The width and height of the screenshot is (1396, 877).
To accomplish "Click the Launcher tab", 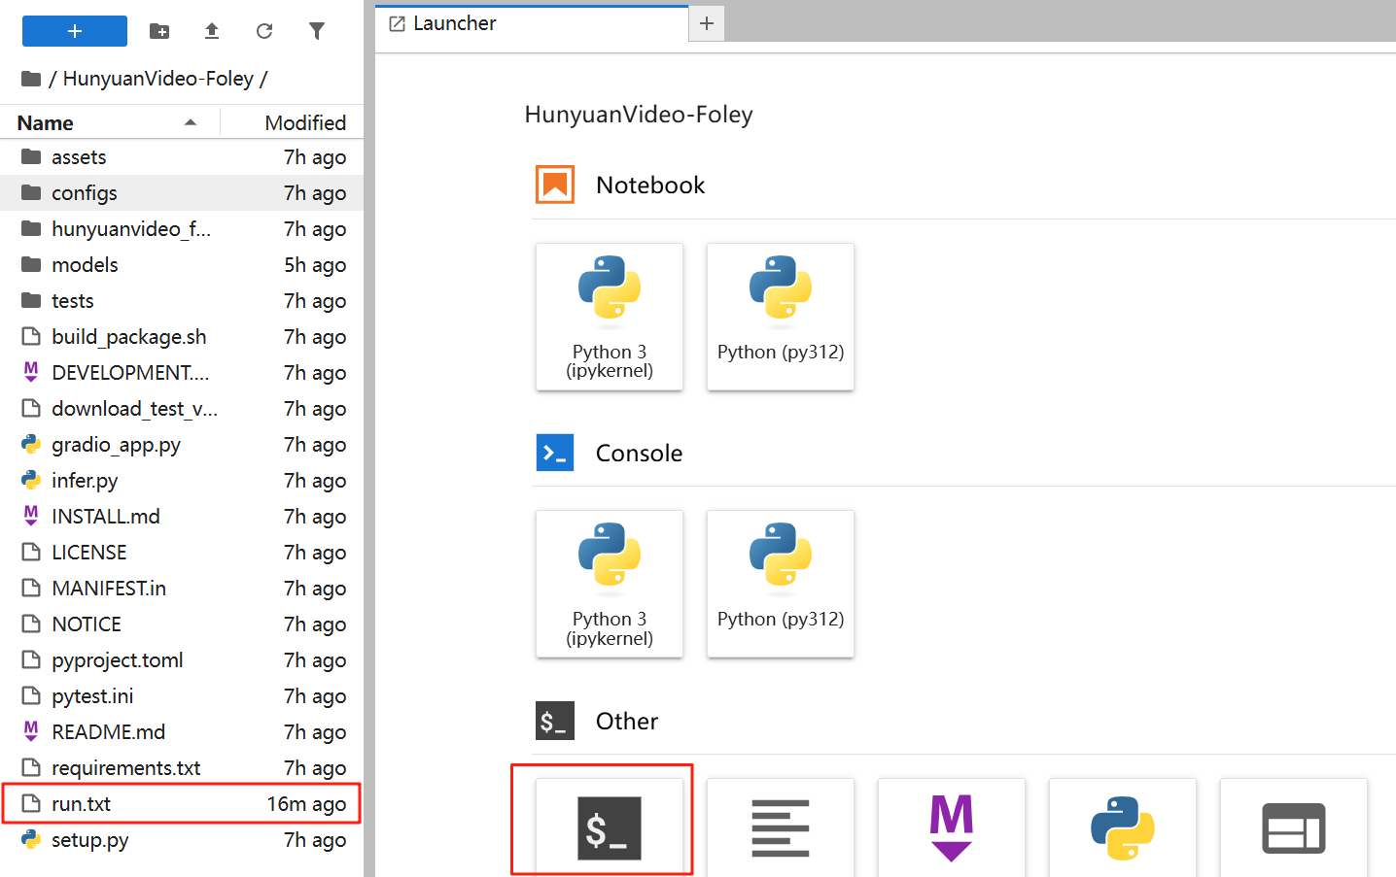I will (x=532, y=23).
